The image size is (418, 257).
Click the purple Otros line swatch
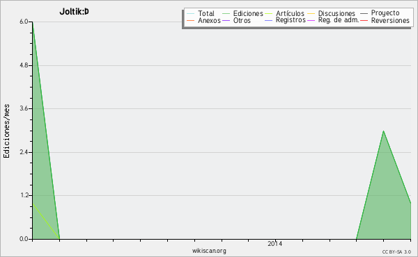[226, 20]
